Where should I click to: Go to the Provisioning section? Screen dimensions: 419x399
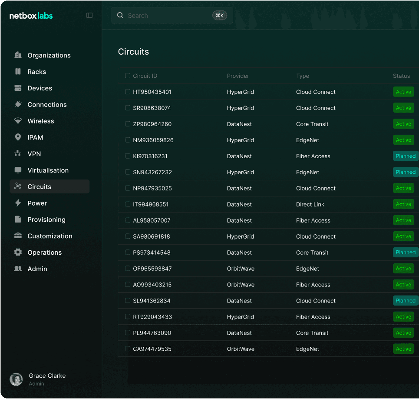[46, 219]
